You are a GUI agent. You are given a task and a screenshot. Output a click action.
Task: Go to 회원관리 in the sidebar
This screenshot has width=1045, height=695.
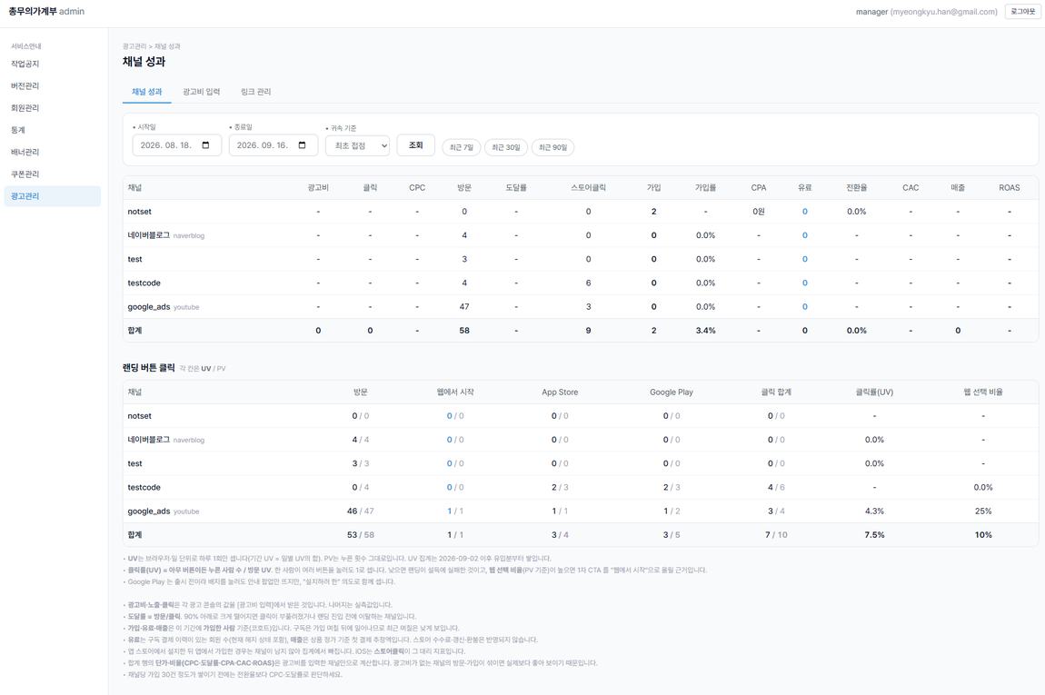click(x=25, y=108)
